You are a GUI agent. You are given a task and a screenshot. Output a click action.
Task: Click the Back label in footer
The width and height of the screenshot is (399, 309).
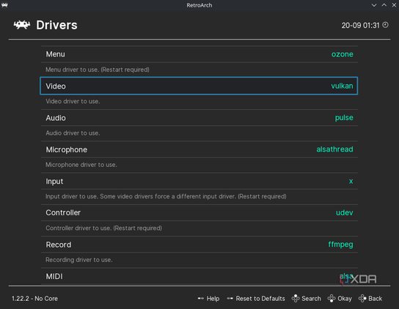pyautogui.click(x=375, y=298)
